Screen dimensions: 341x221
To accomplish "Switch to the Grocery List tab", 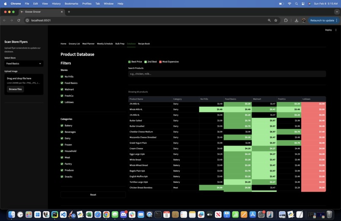I will point(74,44).
